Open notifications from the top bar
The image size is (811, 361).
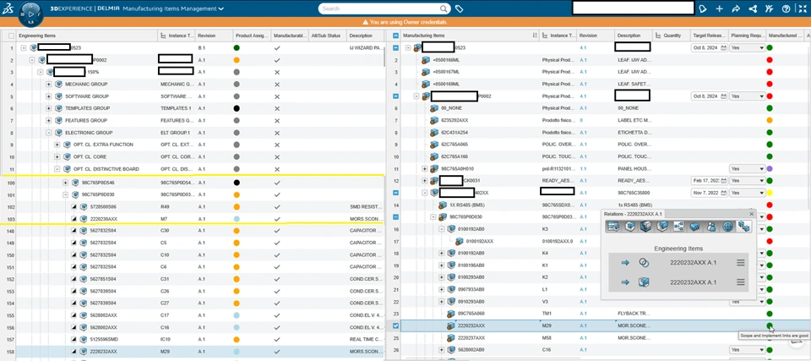(x=702, y=8)
